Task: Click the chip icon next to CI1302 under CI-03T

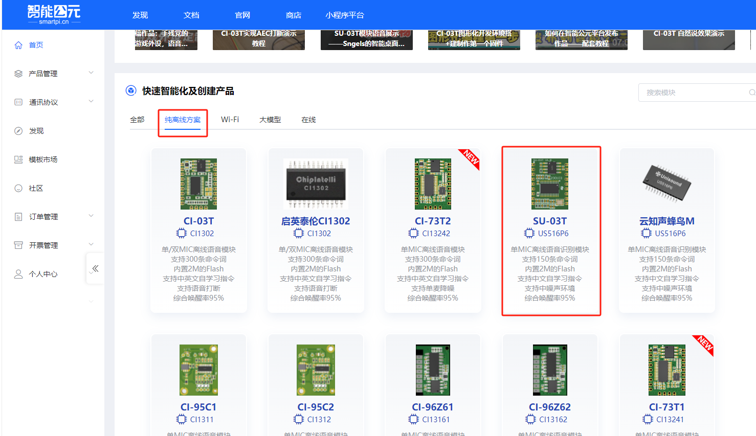Action: pyautogui.click(x=182, y=233)
